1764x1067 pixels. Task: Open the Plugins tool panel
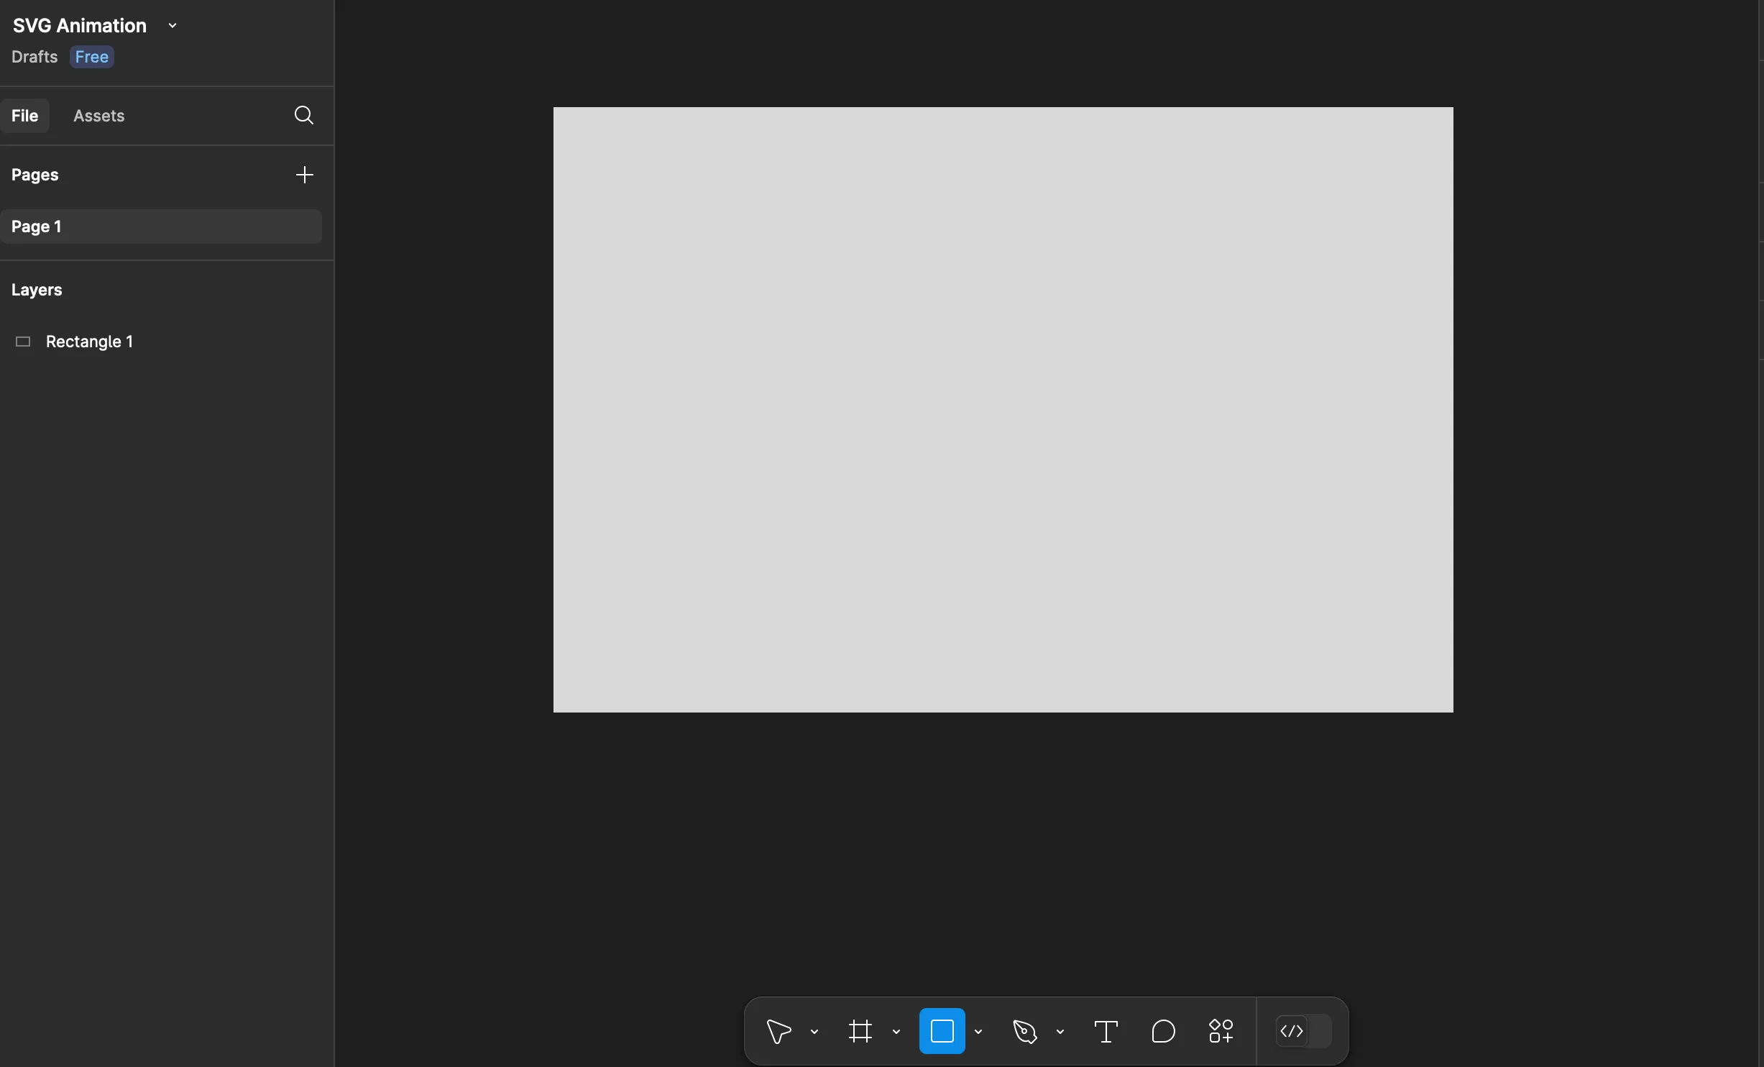click(1218, 1030)
